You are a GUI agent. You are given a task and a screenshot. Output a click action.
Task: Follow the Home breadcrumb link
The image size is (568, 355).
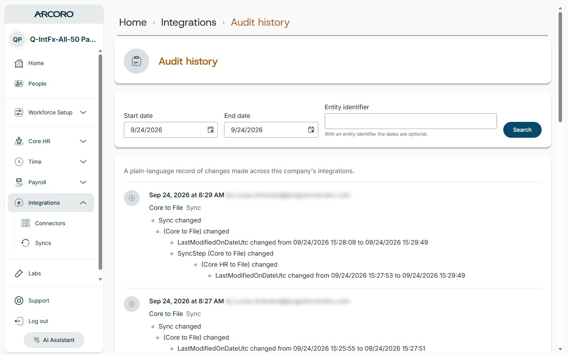click(x=133, y=22)
